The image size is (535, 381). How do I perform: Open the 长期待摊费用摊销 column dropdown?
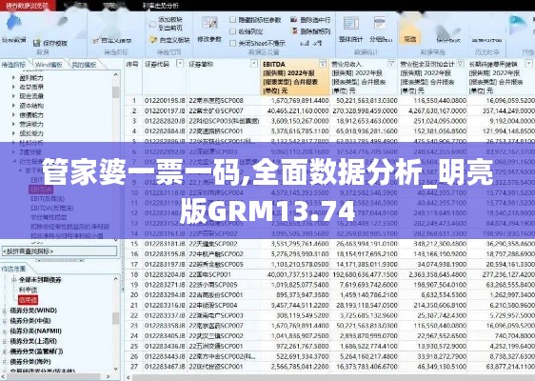tap(529, 63)
